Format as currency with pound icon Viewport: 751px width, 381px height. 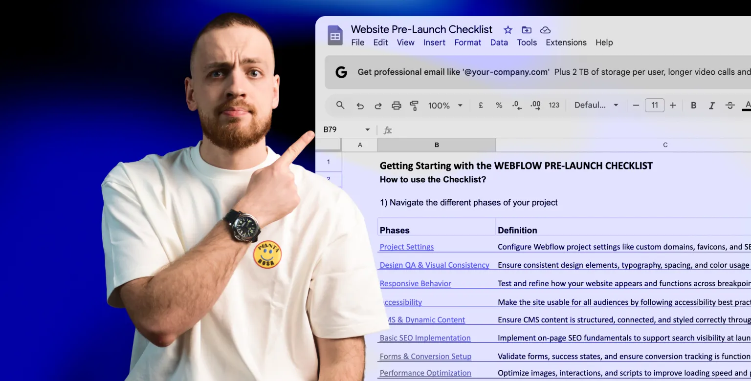[x=481, y=105]
